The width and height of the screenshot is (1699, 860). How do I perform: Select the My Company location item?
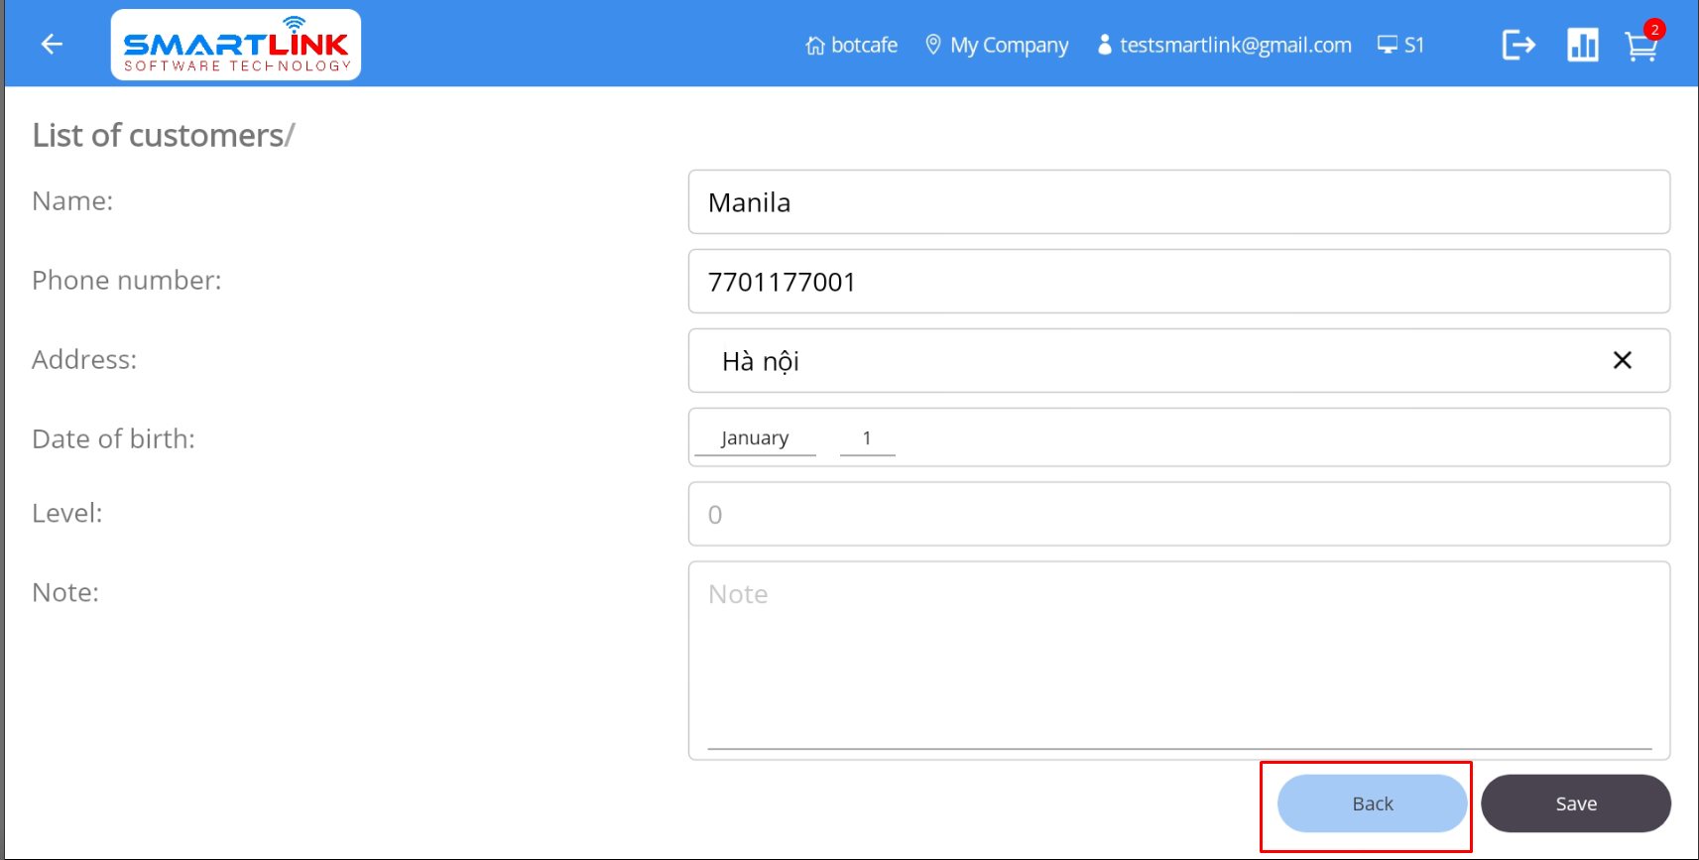point(997,46)
